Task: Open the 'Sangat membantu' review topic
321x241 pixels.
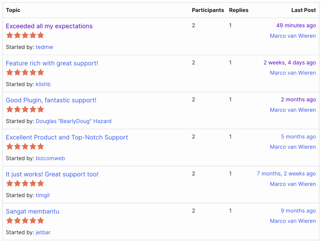Action: [32, 211]
